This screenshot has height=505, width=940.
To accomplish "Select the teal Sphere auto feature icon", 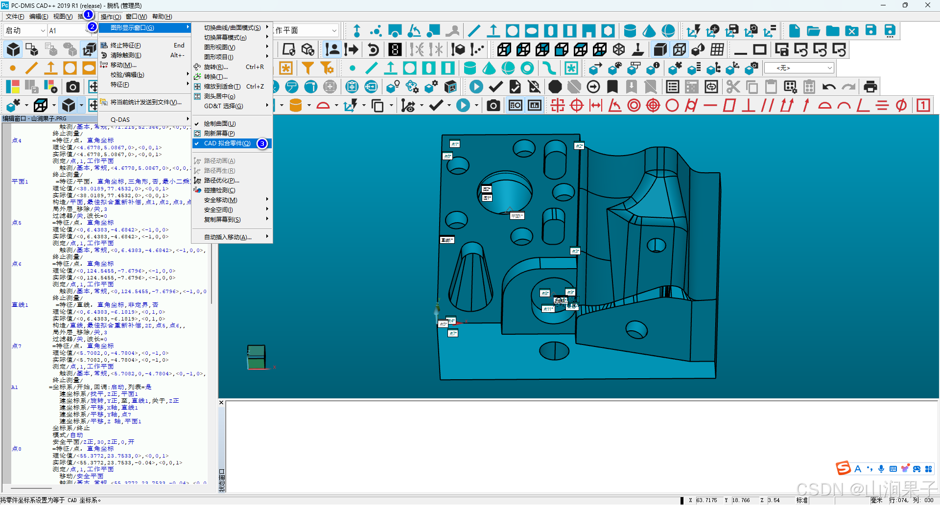I will [508, 68].
